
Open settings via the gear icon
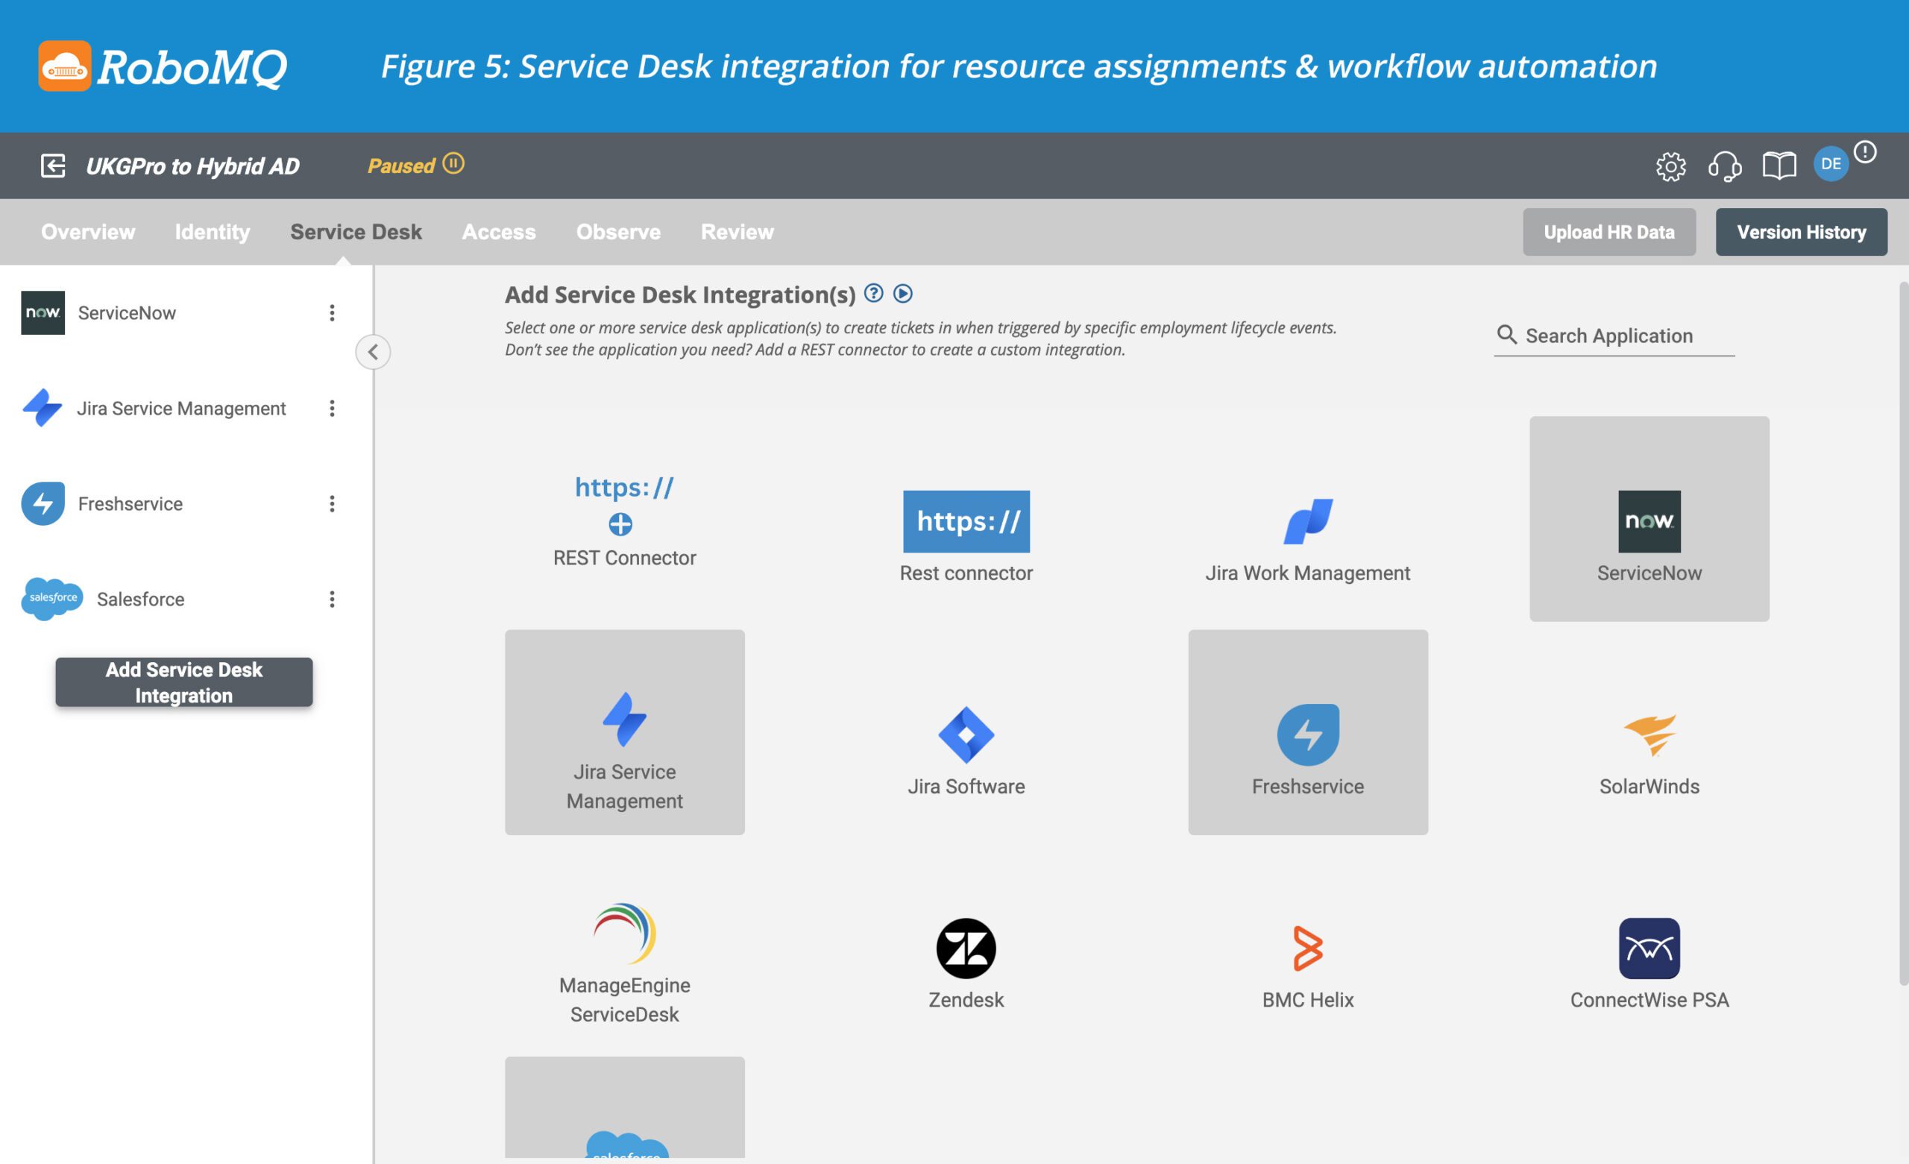pos(1670,166)
